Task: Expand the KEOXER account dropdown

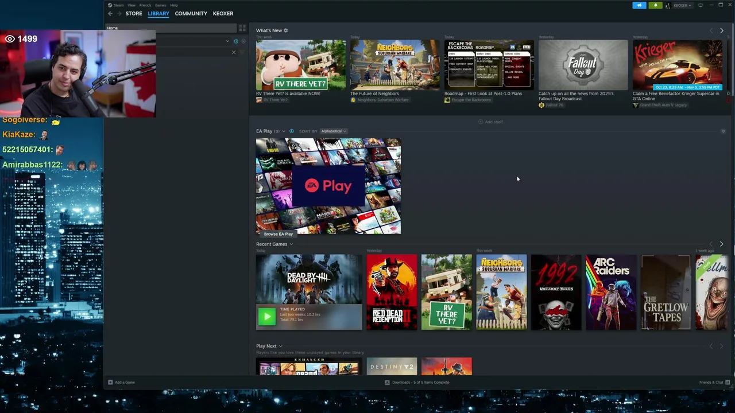Action: pyautogui.click(x=682, y=5)
